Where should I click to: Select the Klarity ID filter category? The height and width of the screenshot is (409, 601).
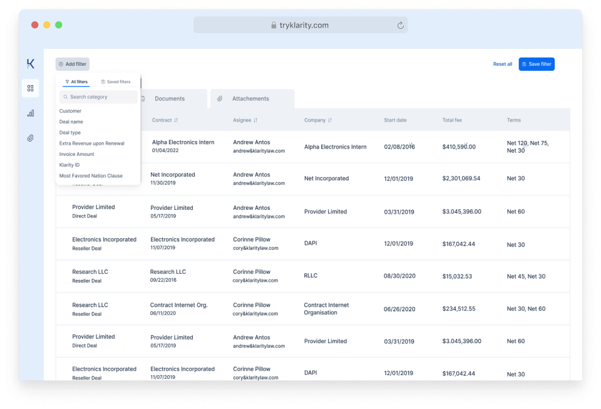coord(69,165)
